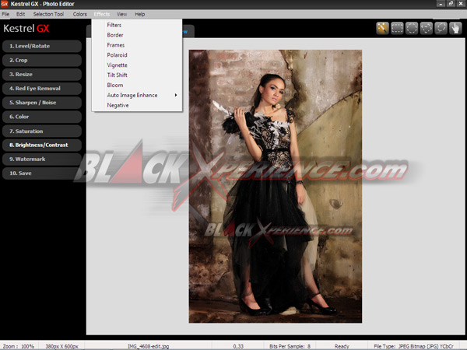
Task: Open step 7 Saturation
Action: pos(42,131)
